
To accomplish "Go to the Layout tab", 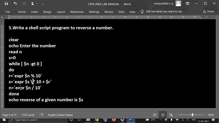I will coord(61,12).
